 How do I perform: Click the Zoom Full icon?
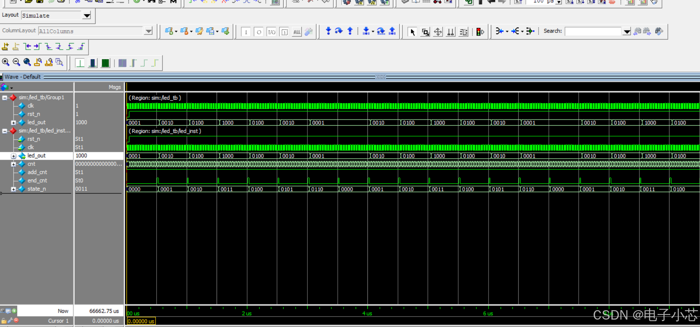[27, 62]
